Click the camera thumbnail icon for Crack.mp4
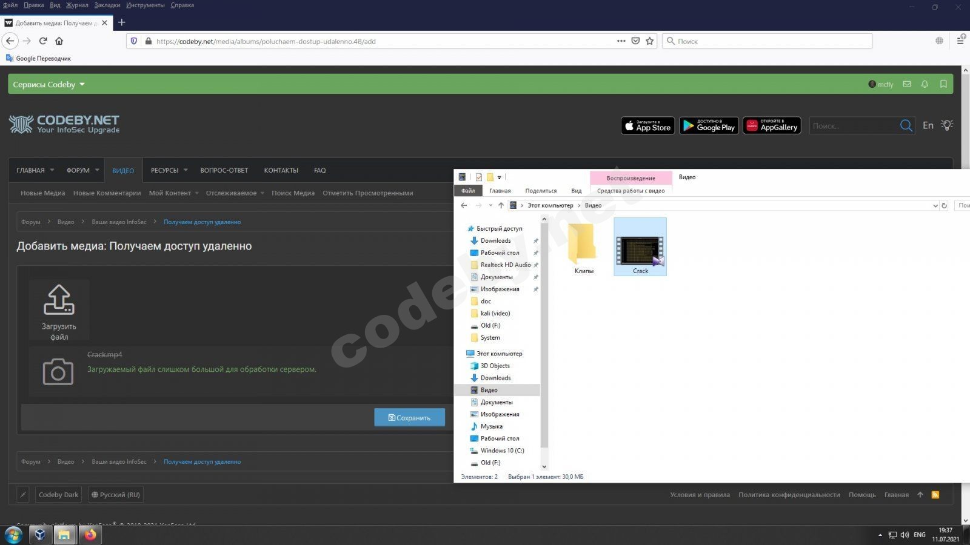The height and width of the screenshot is (545, 970). pyautogui.click(x=58, y=372)
